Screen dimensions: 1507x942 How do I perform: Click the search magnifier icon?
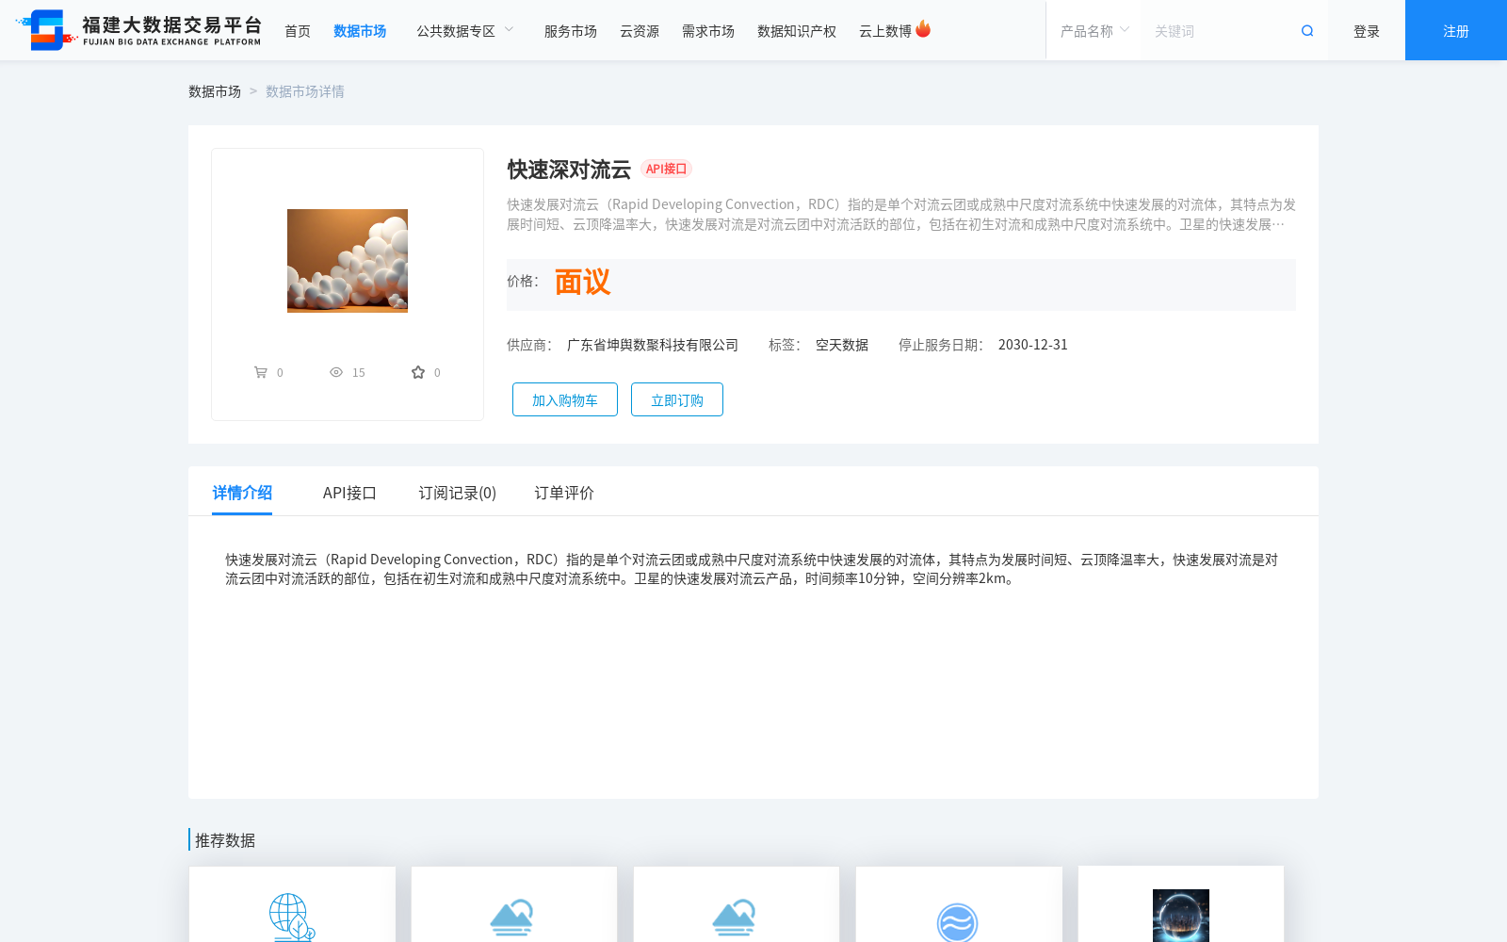point(1307,31)
